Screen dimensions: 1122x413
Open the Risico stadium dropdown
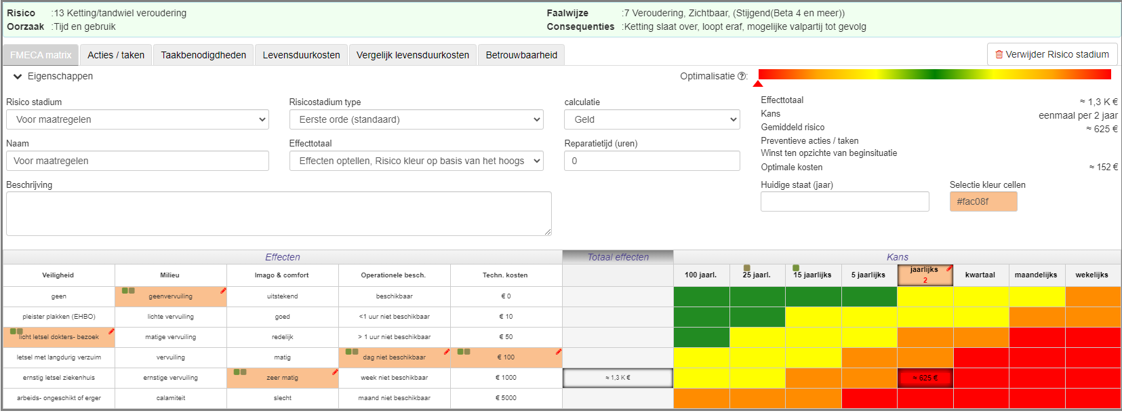[138, 119]
